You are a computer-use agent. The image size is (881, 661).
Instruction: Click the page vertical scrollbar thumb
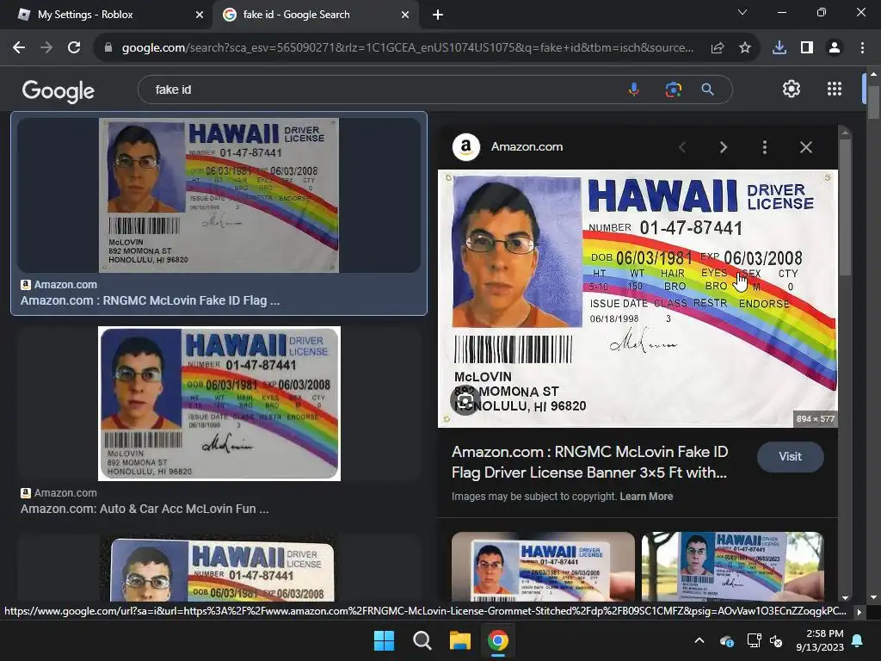(873, 102)
